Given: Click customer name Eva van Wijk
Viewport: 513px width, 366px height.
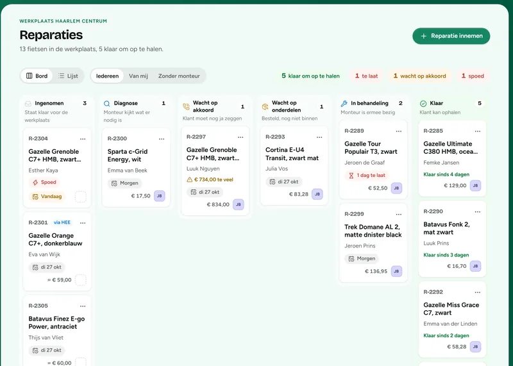Looking at the screenshot, I should click(44, 254).
